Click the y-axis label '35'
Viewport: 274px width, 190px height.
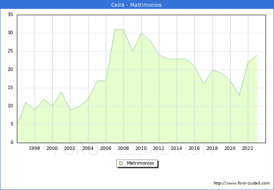tap(10, 14)
